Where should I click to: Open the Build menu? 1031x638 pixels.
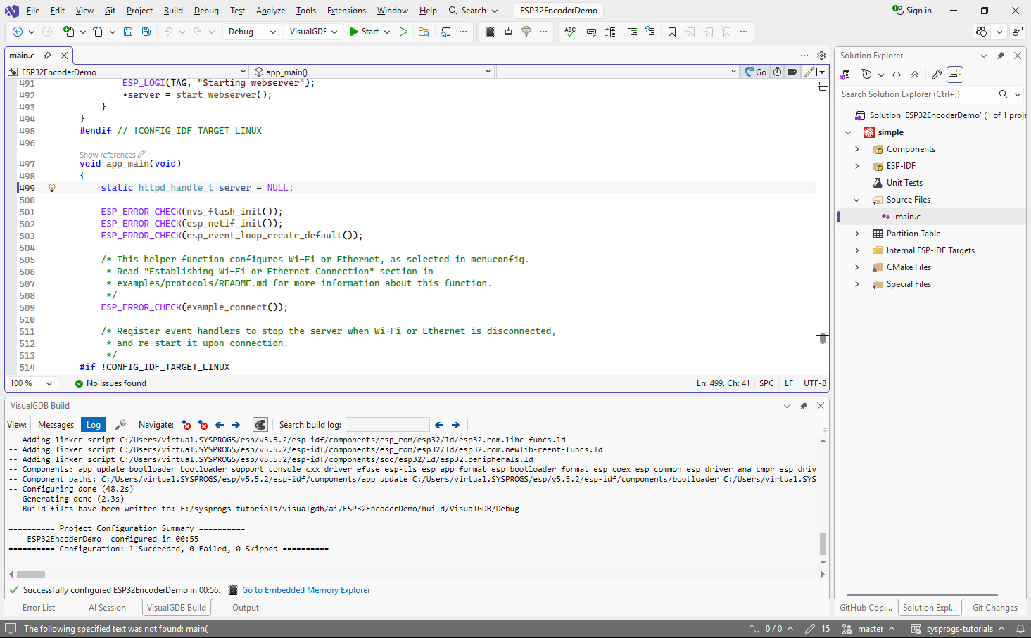pos(173,11)
